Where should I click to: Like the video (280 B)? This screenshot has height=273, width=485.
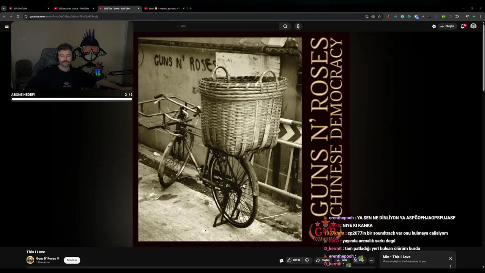pyautogui.click(x=293, y=260)
